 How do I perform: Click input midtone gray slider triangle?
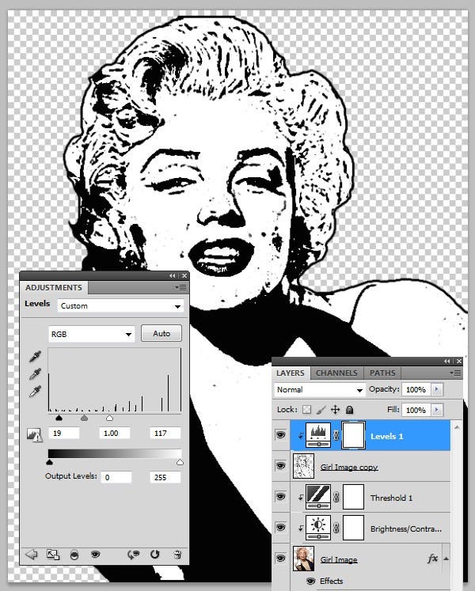click(x=84, y=418)
